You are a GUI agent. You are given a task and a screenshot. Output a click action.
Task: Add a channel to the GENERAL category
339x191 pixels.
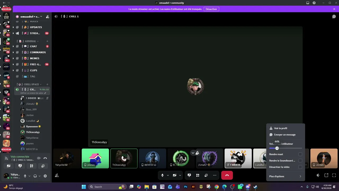click(x=47, y=41)
